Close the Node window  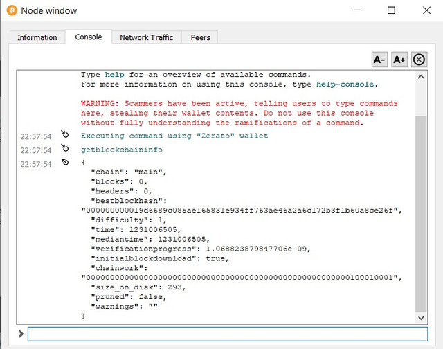click(x=426, y=10)
